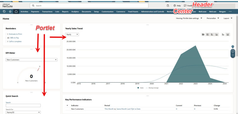
Task: Open the overflow three-dots menu in navigation bar
Action: tap(230, 12)
